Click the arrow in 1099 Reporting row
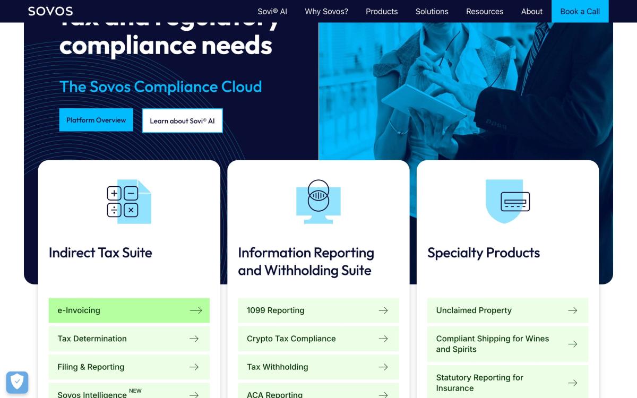Image resolution: width=637 pixels, height=398 pixels. coord(383,310)
